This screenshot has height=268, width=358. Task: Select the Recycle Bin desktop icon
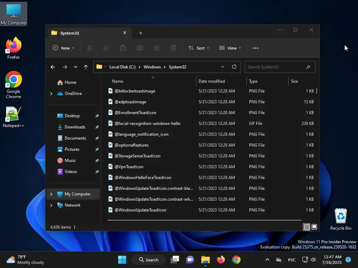[341, 219]
